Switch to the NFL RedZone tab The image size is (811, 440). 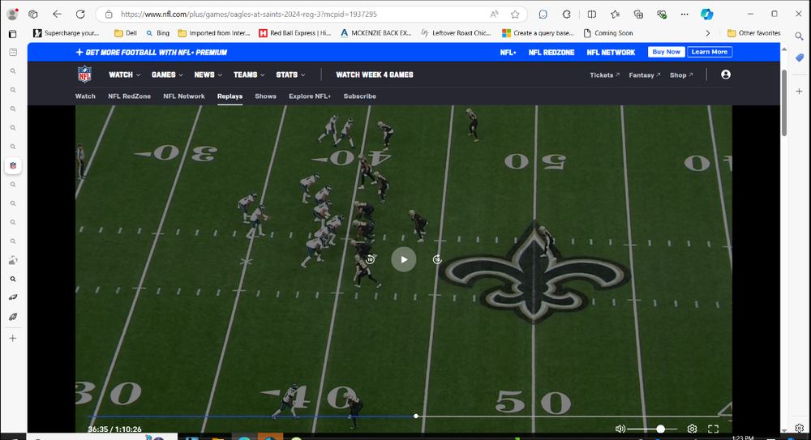(129, 96)
